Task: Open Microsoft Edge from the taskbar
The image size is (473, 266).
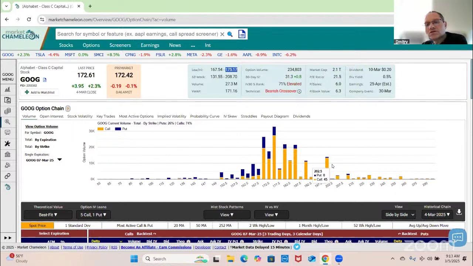Action: pos(244,259)
